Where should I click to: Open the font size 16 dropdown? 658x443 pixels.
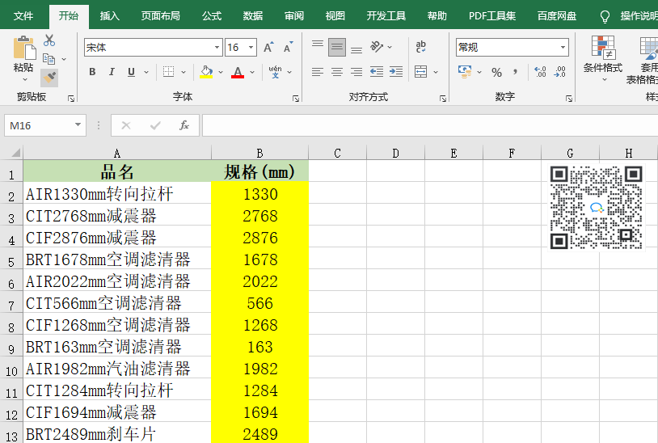pyautogui.click(x=251, y=48)
